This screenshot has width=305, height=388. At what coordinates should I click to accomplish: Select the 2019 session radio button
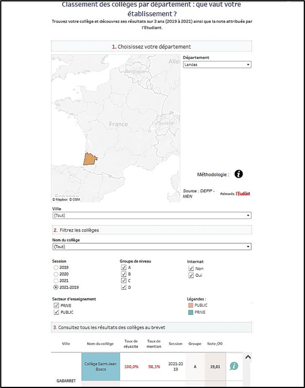click(56, 268)
